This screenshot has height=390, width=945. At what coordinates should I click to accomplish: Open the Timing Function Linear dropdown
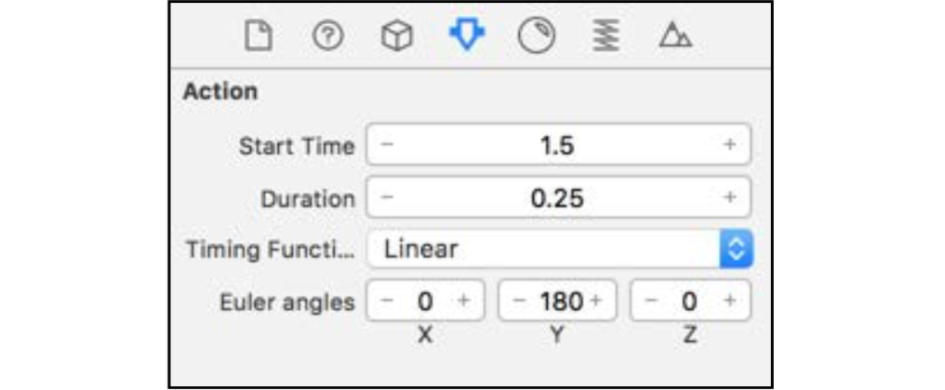[x=559, y=249]
